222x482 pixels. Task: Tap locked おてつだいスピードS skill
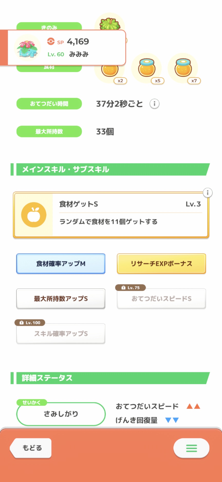click(x=161, y=299)
